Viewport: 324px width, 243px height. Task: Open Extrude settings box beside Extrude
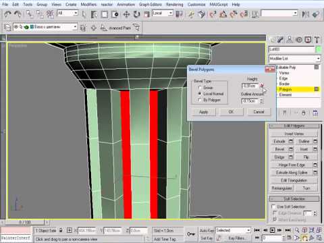point(291,141)
